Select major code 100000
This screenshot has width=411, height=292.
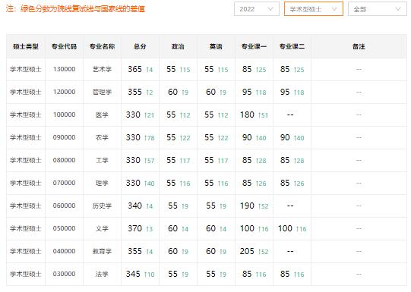[x=64, y=115]
